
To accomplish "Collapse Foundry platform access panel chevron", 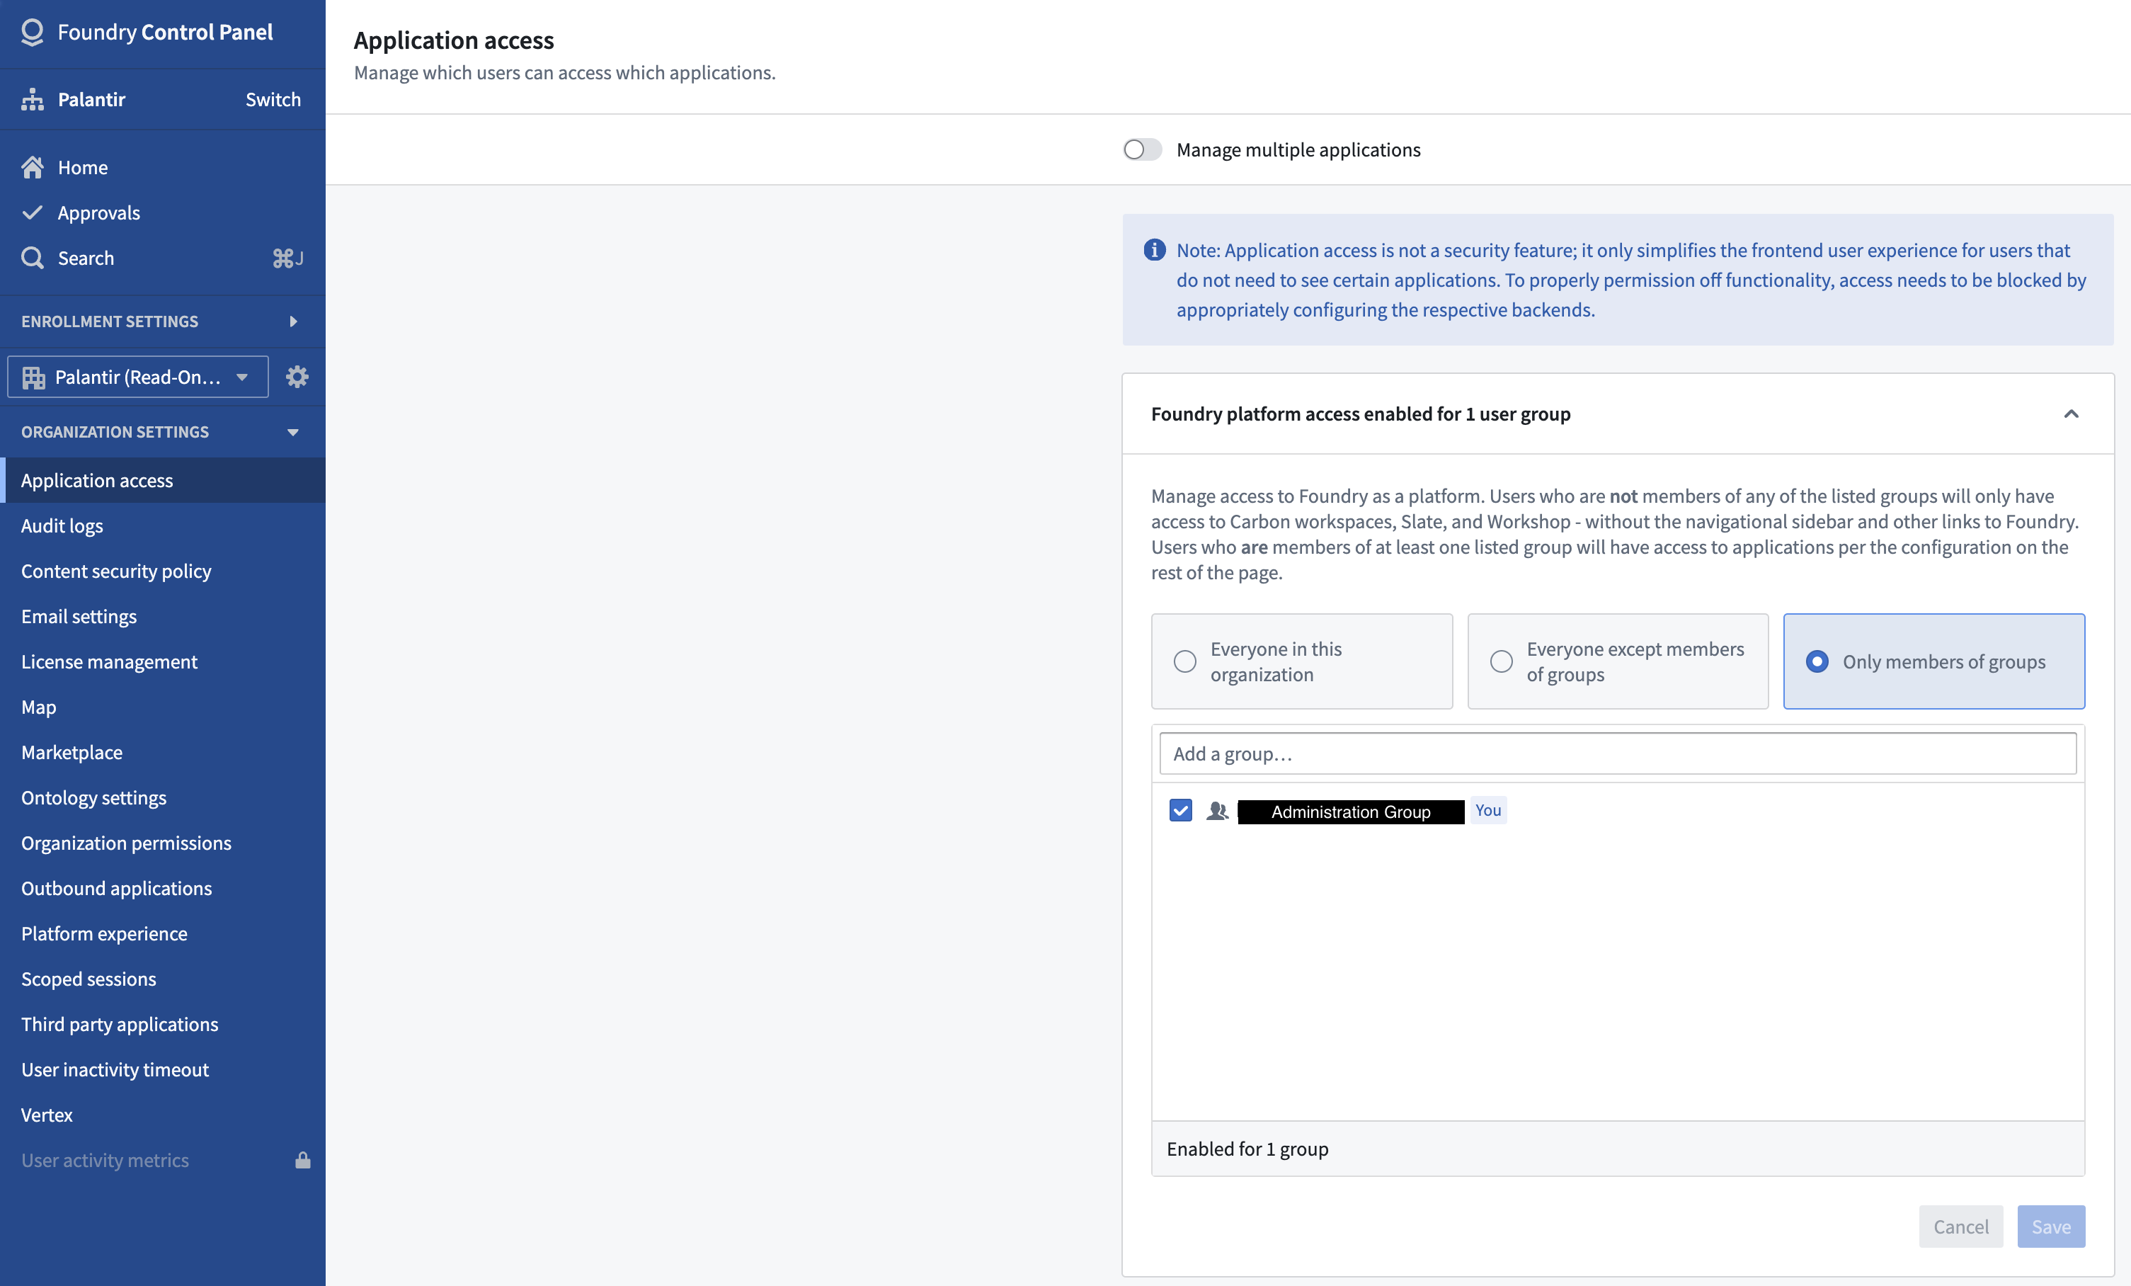I will tap(2070, 414).
